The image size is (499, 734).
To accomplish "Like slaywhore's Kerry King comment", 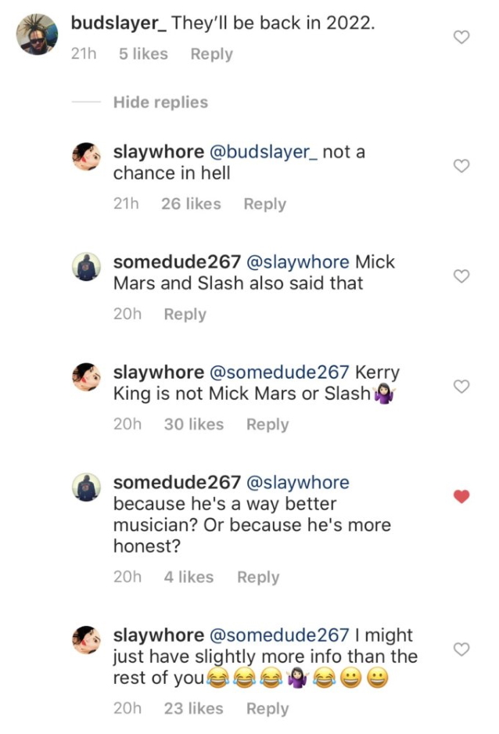I will pyautogui.click(x=461, y=387).
